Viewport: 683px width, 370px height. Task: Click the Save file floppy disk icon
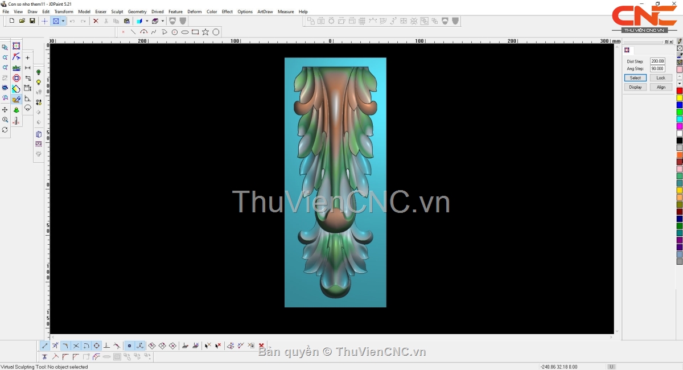pos(32,21)
